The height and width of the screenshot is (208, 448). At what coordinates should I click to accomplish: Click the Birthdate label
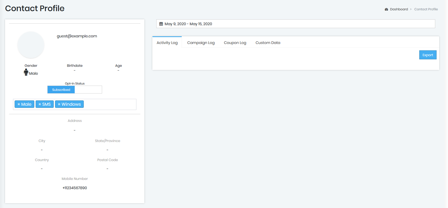click(75, 66)
